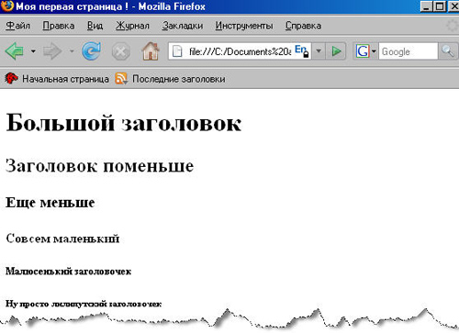Click the grey Stop loading button
This screenshot has height=333, width=459.
pos(121,51)
